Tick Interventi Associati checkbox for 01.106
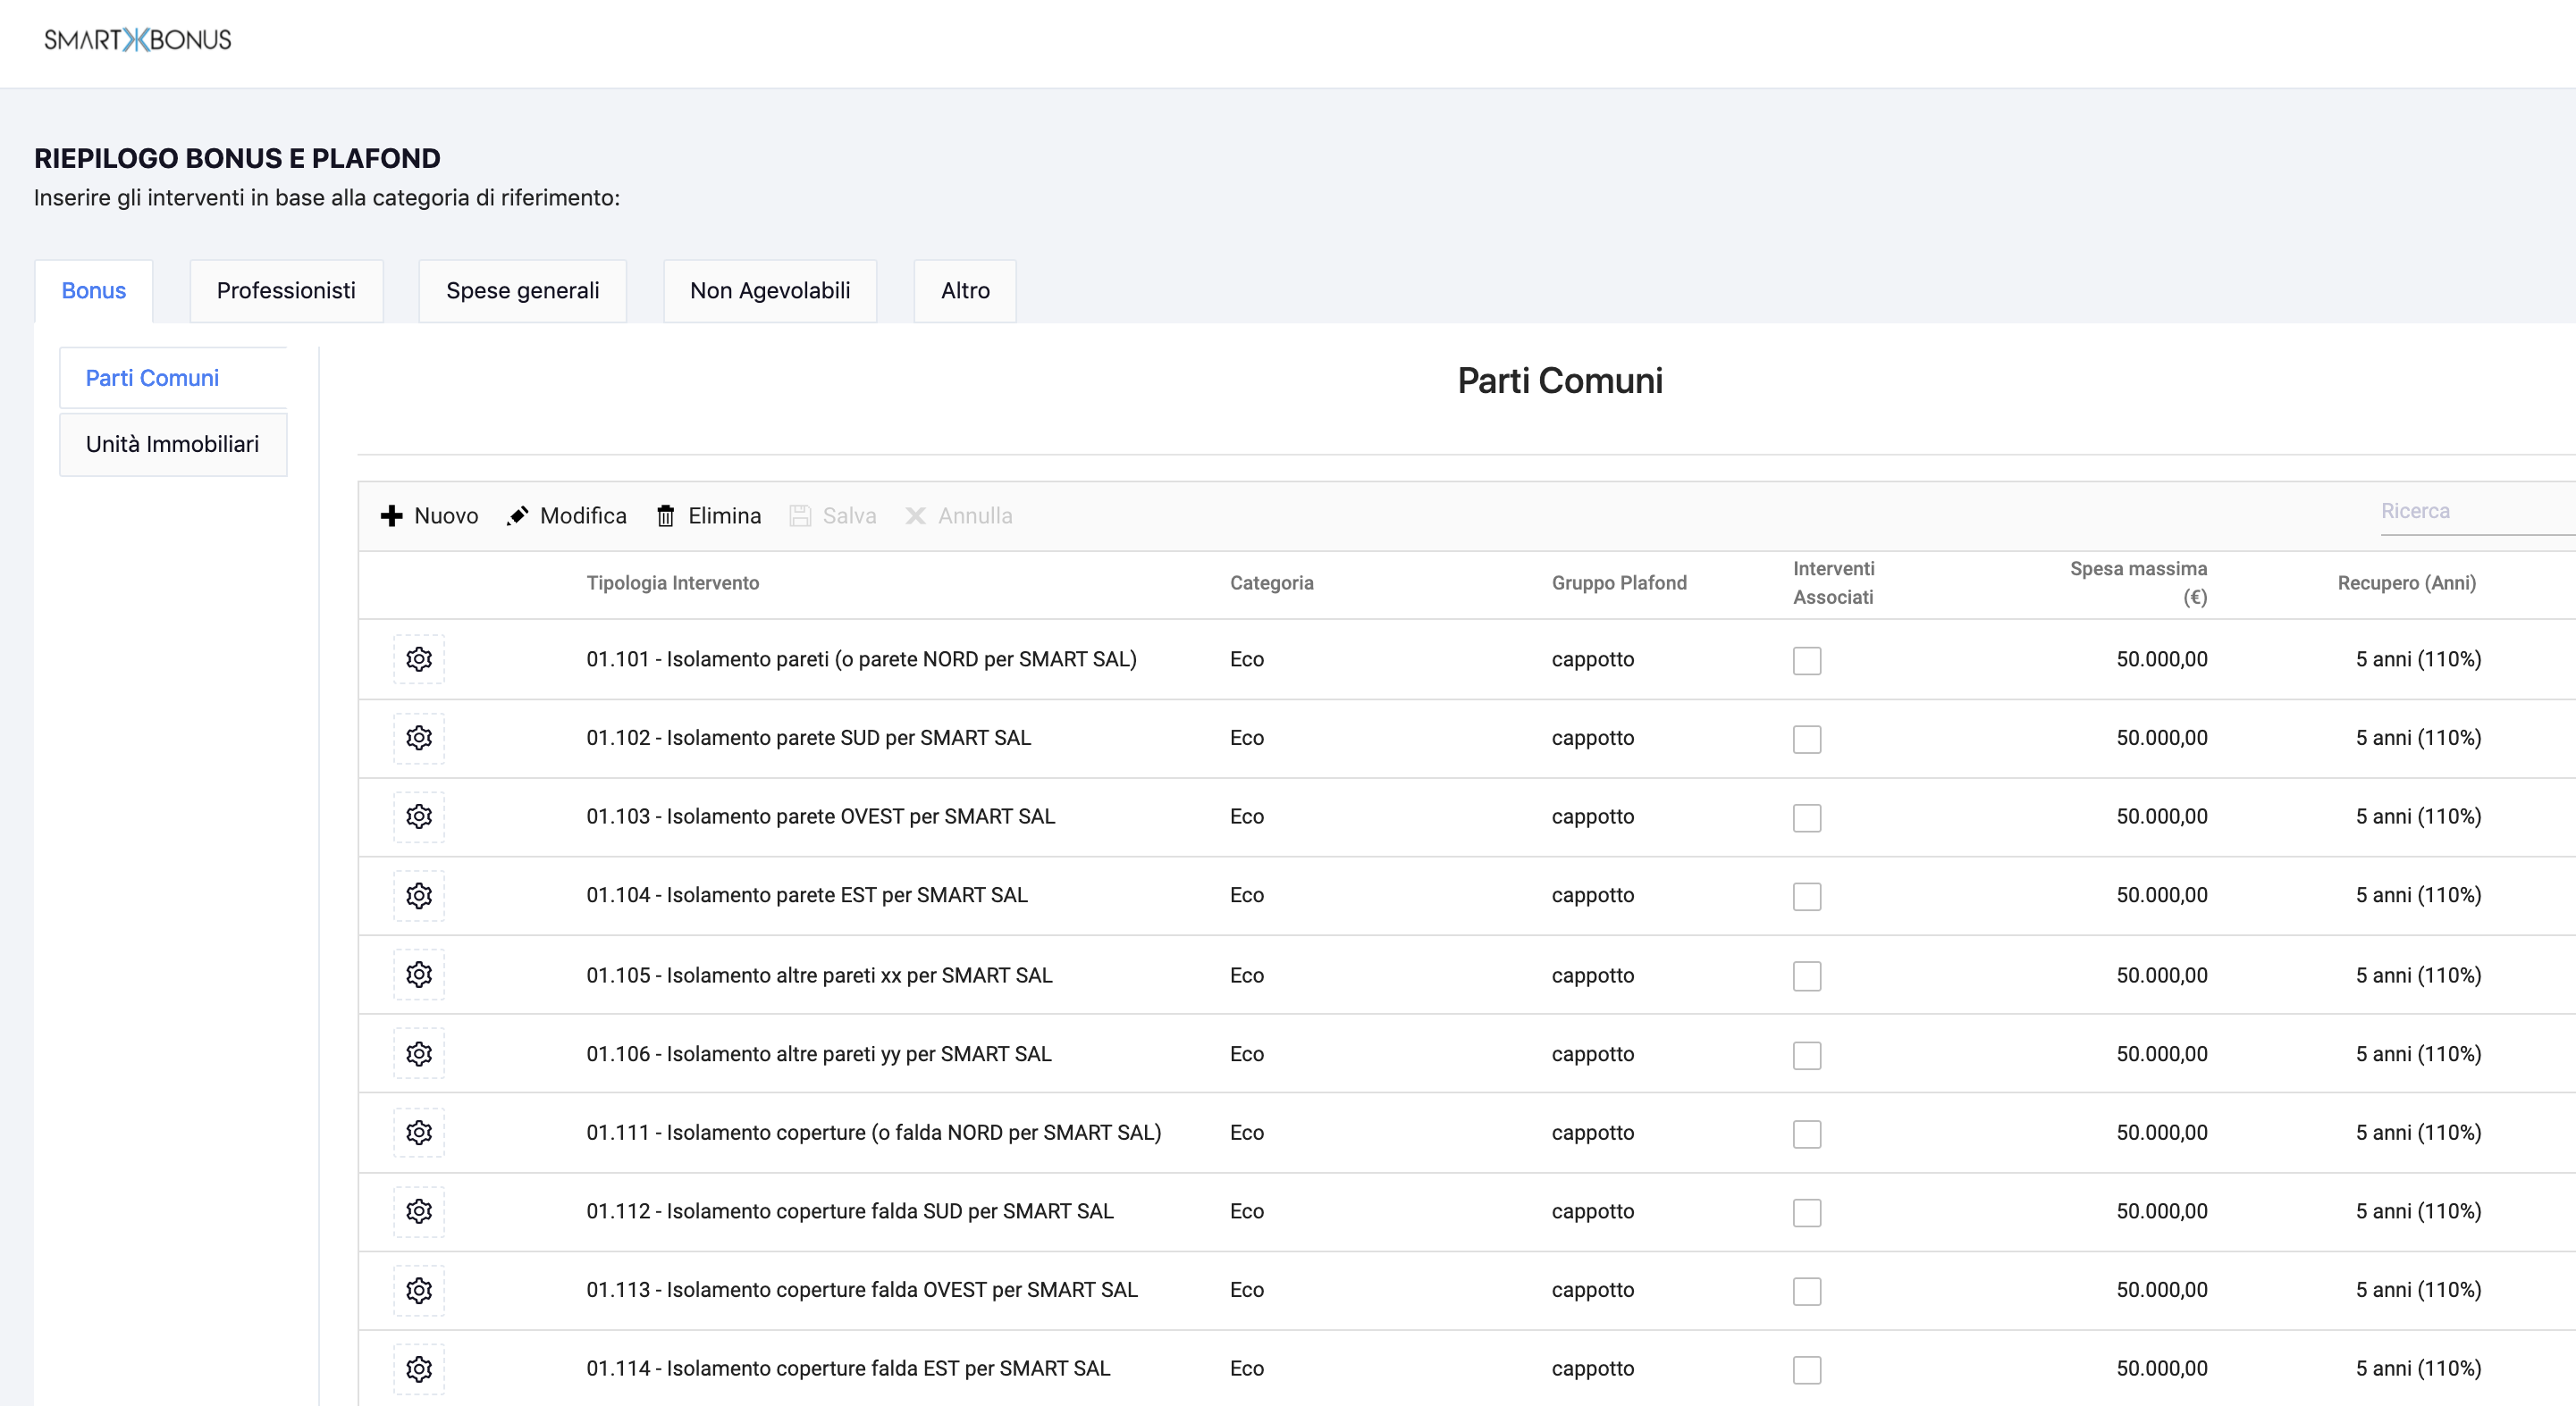 pos(1807,1056)
